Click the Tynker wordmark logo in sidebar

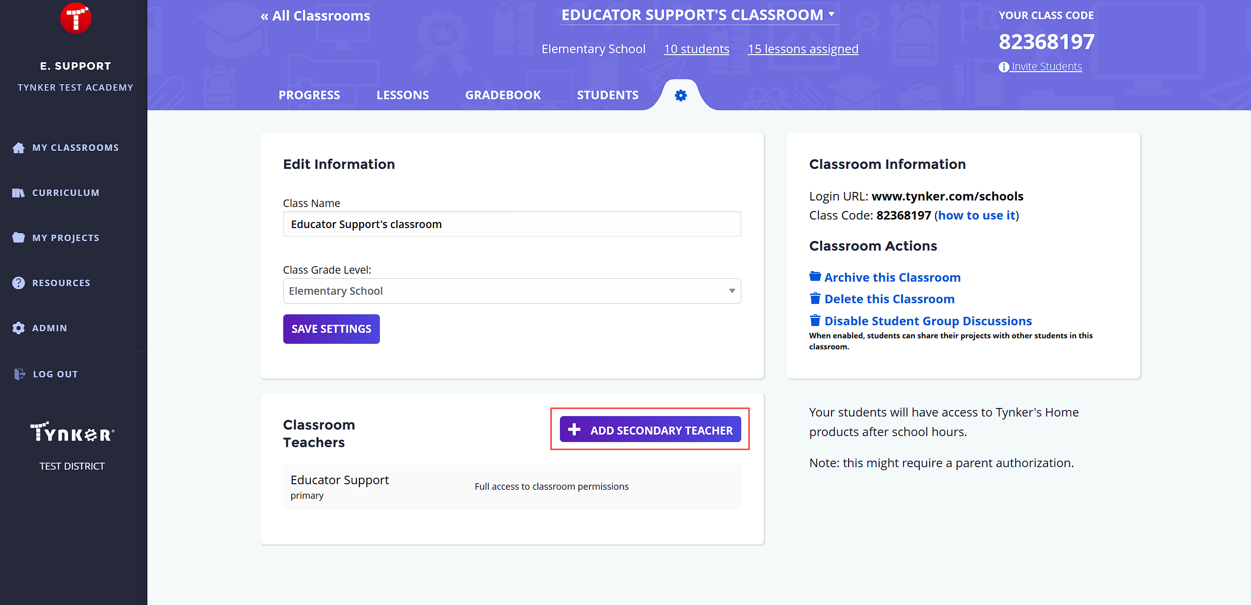pos(72,432)
